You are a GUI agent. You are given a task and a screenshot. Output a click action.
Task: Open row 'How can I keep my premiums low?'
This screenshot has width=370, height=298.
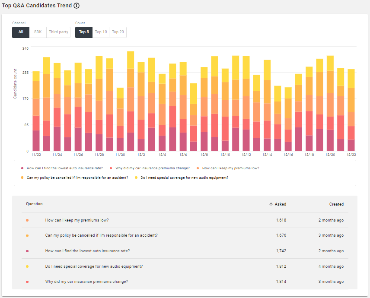[x=185, y=220]
